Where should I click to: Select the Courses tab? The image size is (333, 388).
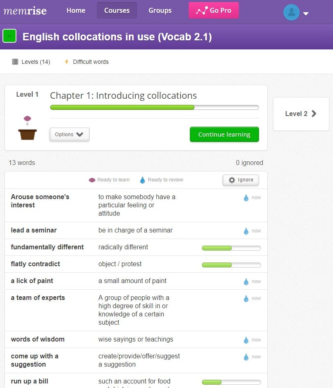pos(117,11)
